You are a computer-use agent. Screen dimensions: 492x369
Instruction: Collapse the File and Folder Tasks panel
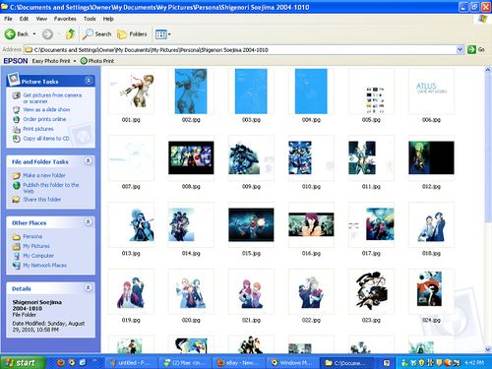(89, 160)
